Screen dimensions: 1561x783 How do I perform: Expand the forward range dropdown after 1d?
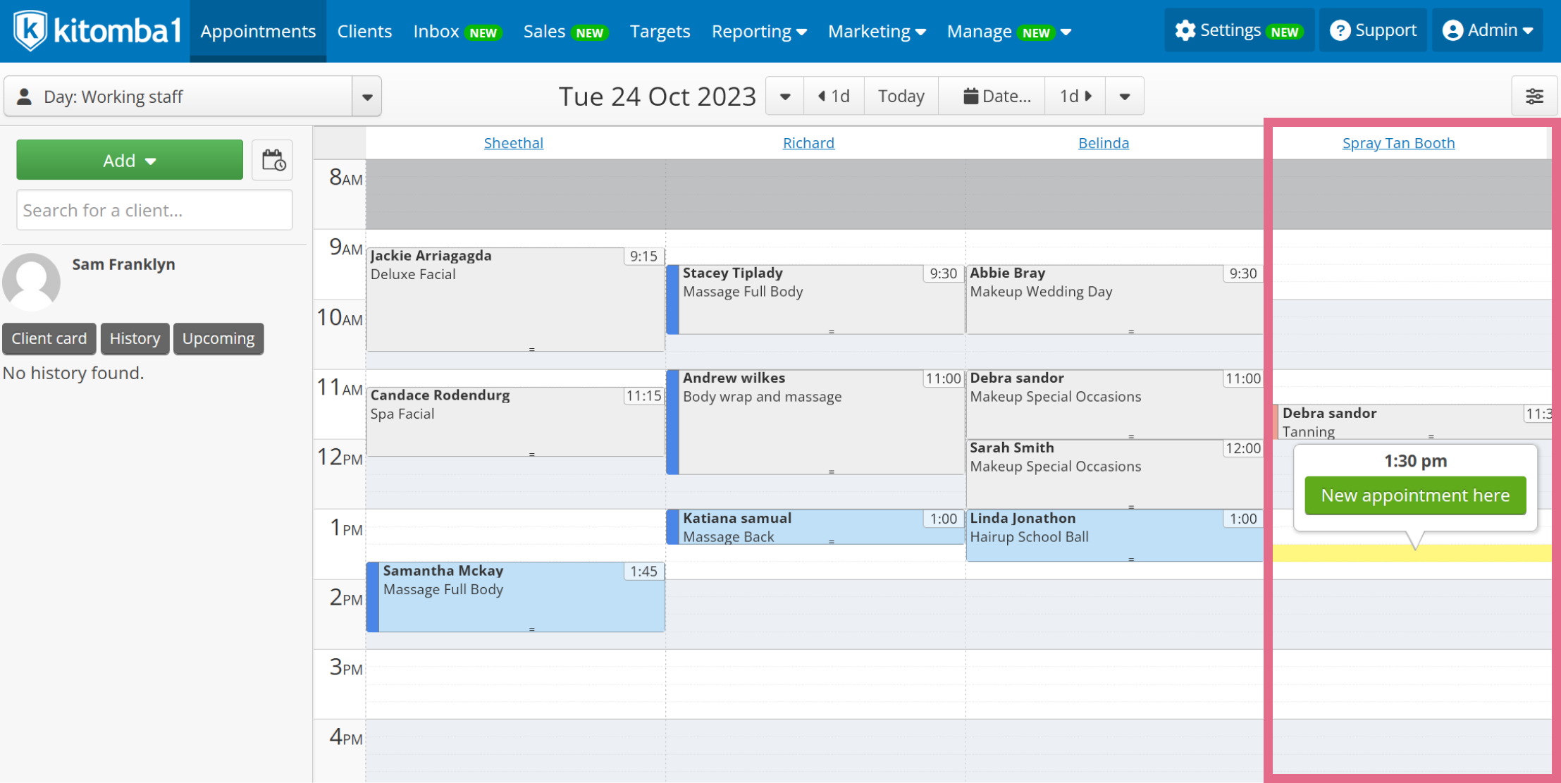(x=1125, y=97)
